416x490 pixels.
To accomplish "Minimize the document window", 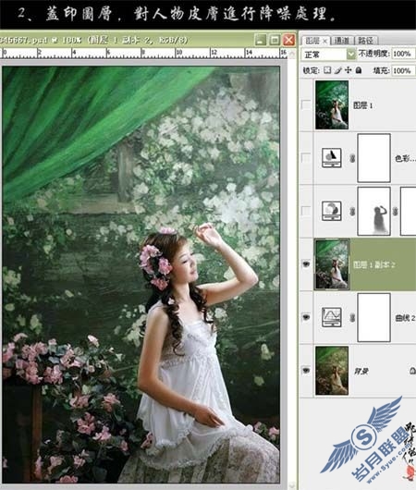I will pyautogui.click(x=261, y=40).
